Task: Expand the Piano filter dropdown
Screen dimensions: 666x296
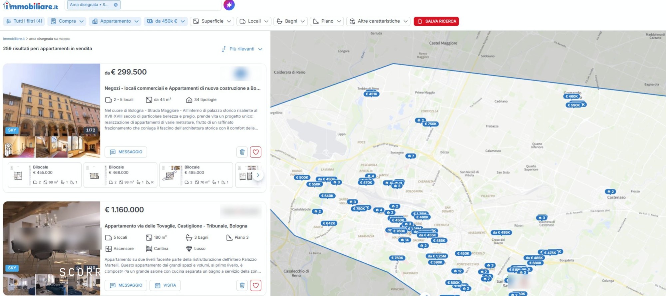Action: pos(327,21)
